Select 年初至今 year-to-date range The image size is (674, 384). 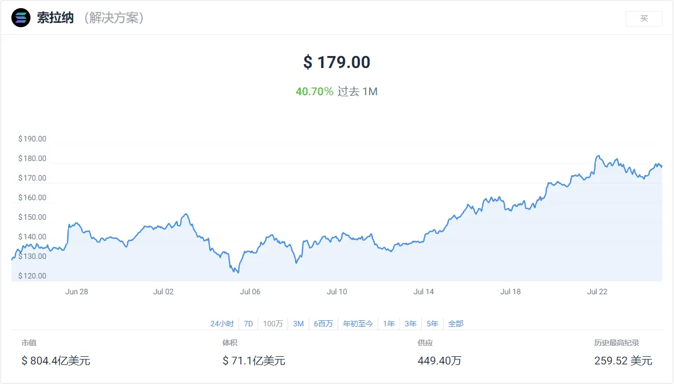point(358,324)
